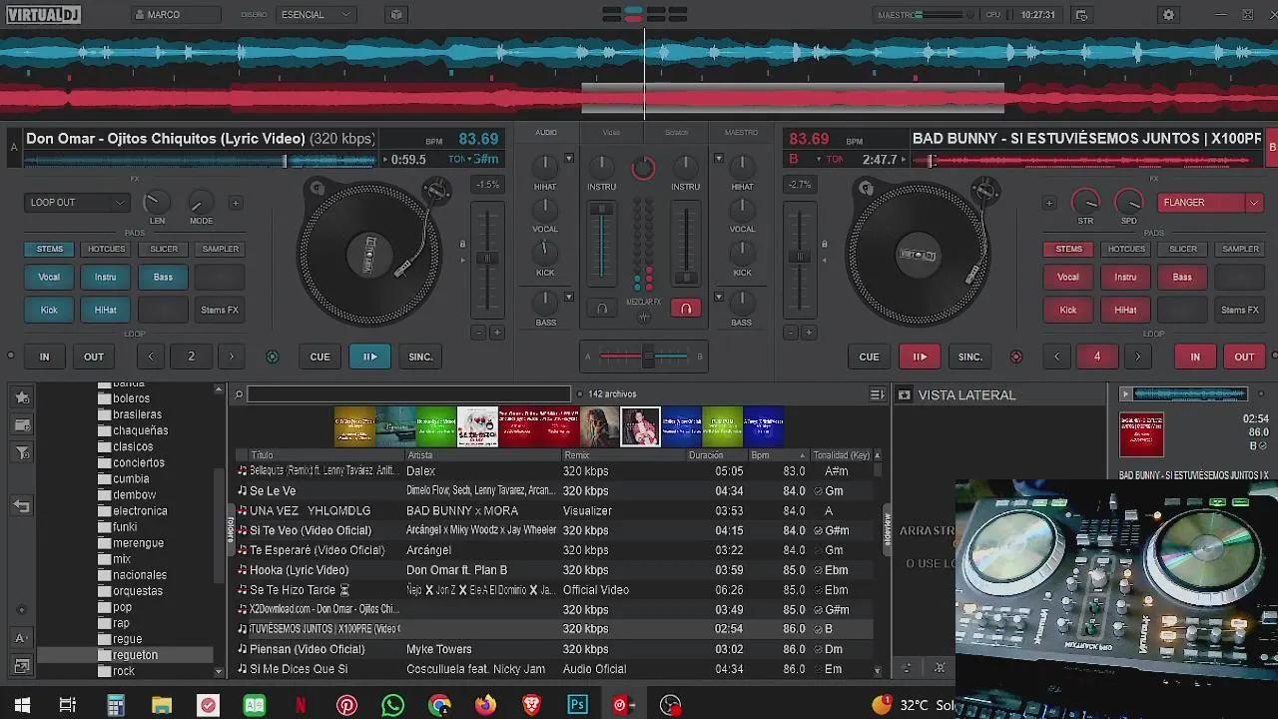This screenshot has height=719, width=1278.
Task: Switch mixer to the AUDIO tab
Action: point(546,133)
